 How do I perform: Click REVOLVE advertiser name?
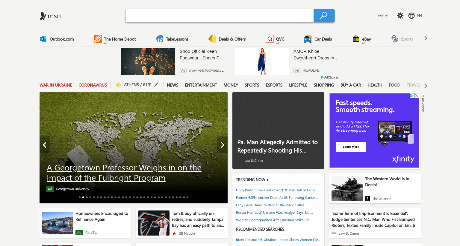click(311, 70)
